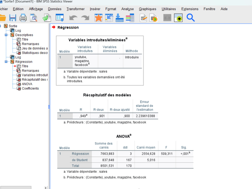Click the outline pane horizontal scrollbar thumb
Screen dimensions: 252x189
click(16, 187)
